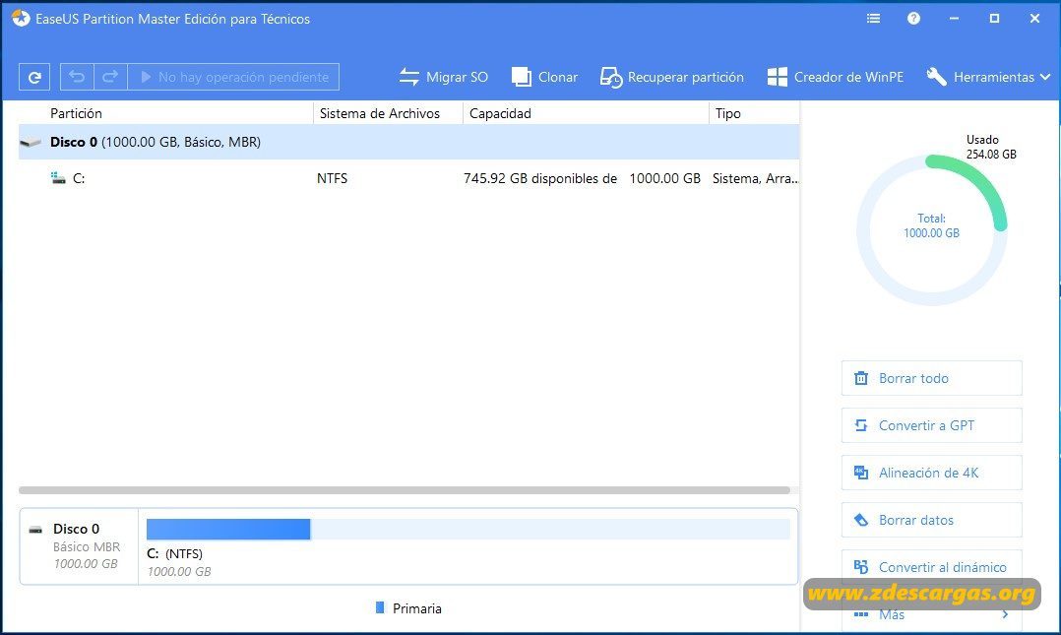This screenshot has width=1061, height=635.
Task: Click the redo arrow in toolbar
Action: pos(110,77)
